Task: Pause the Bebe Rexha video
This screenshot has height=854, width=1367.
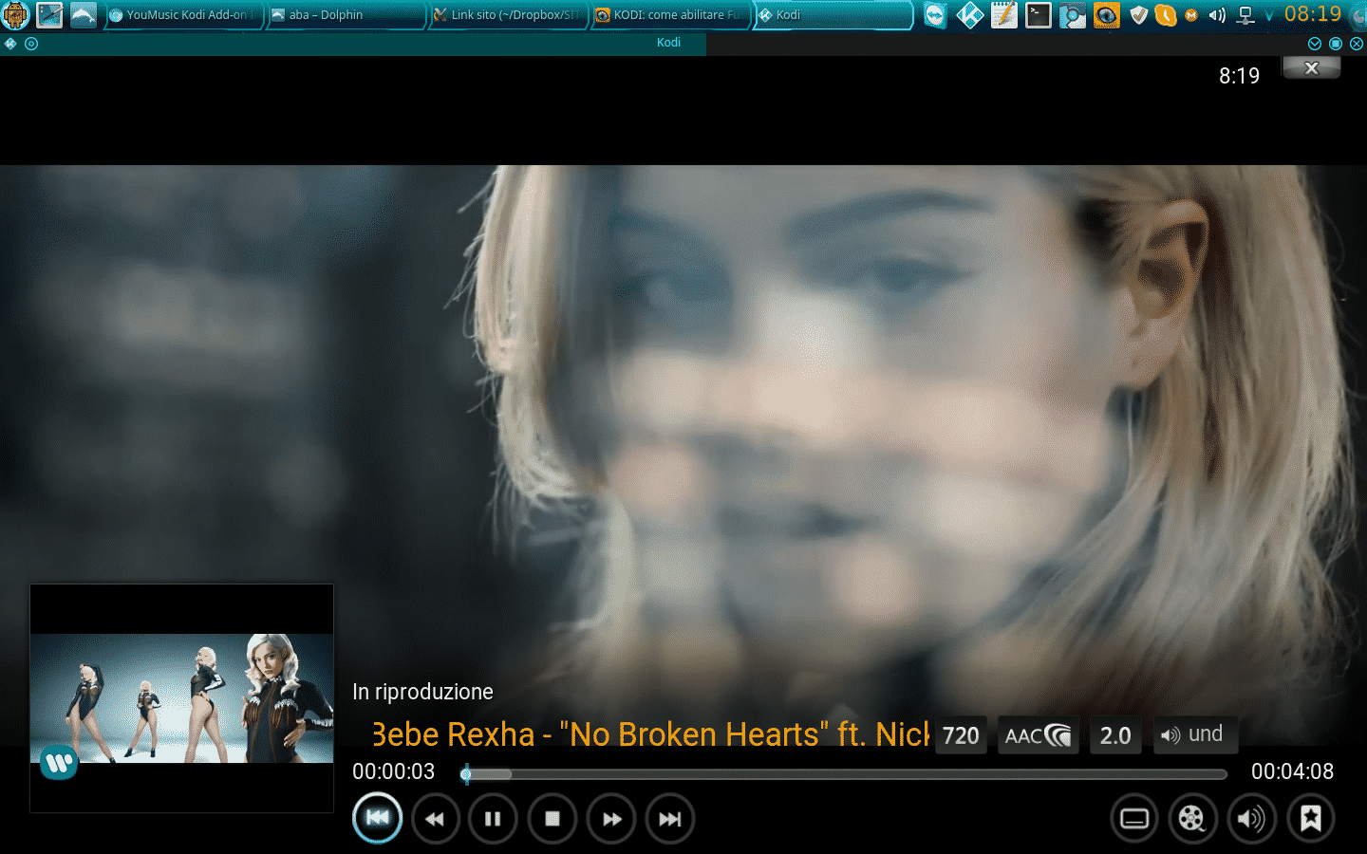Action: [493, 819]
